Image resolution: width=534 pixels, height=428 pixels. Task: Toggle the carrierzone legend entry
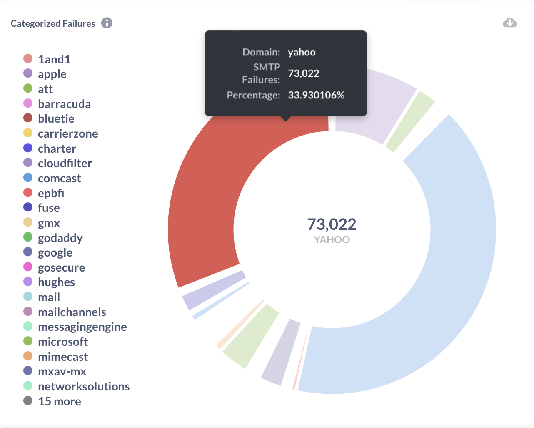[x=61, y=133]
